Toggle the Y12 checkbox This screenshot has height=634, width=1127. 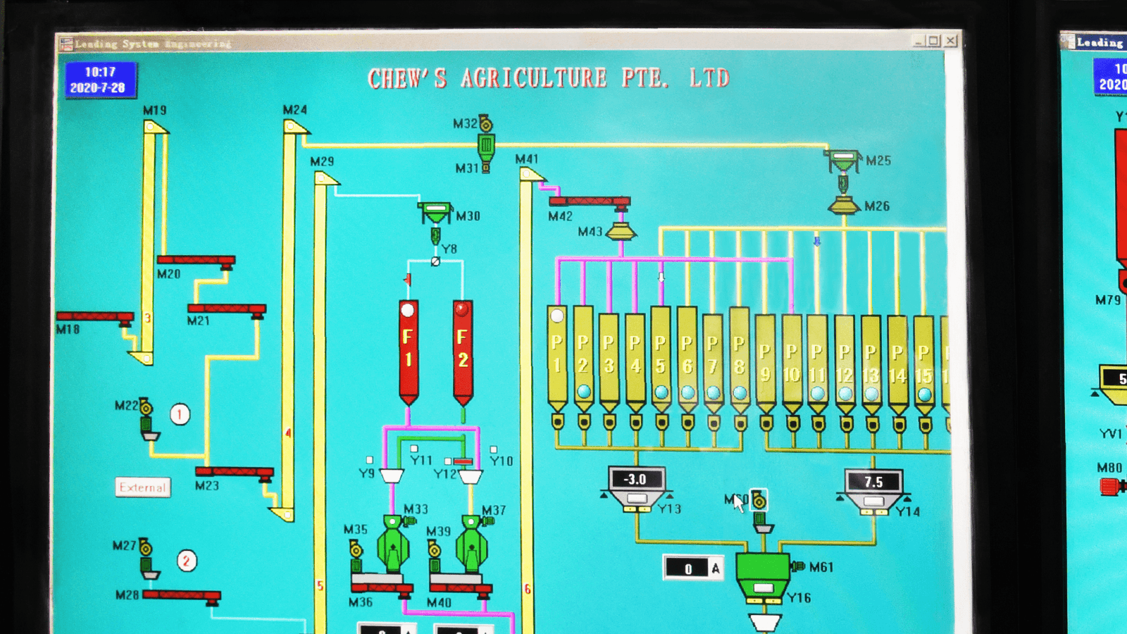tap(448, 461)
